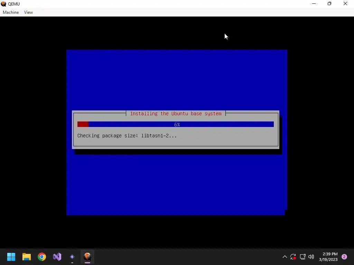Restore down the QEMU window

pos(329,4)
